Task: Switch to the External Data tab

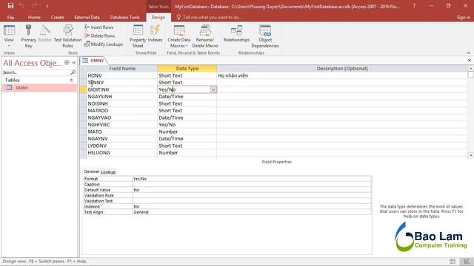Action: (x=87, y=17)
